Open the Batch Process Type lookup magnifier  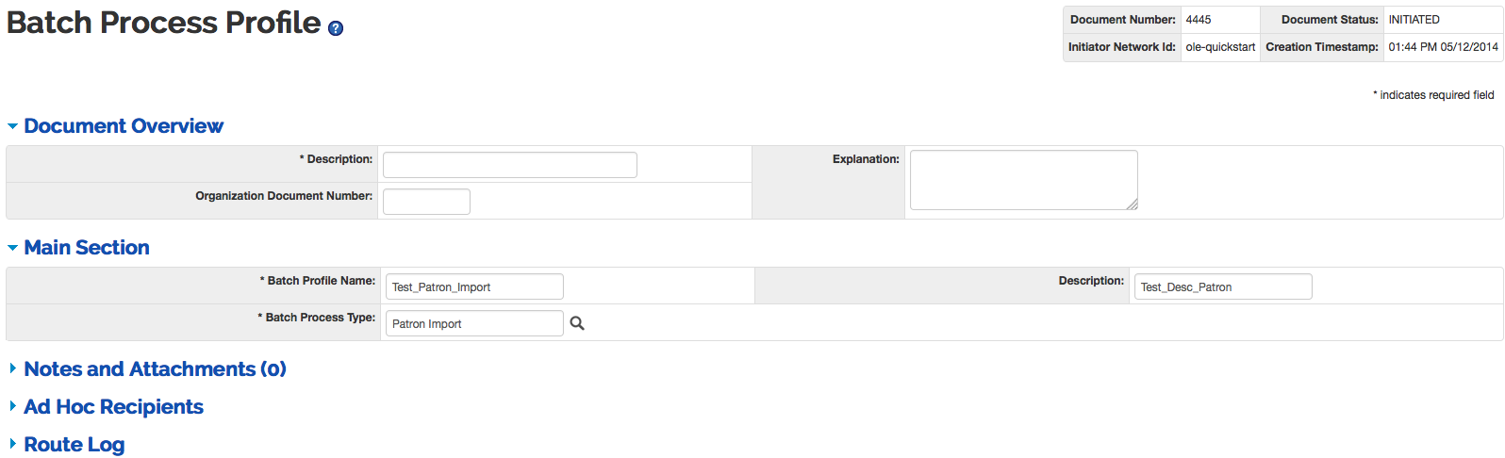pos(577,323)
